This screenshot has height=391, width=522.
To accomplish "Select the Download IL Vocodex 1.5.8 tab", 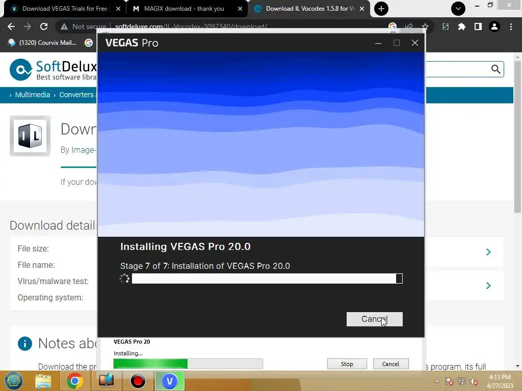I will pyautogui.click(x=309, y=9).
